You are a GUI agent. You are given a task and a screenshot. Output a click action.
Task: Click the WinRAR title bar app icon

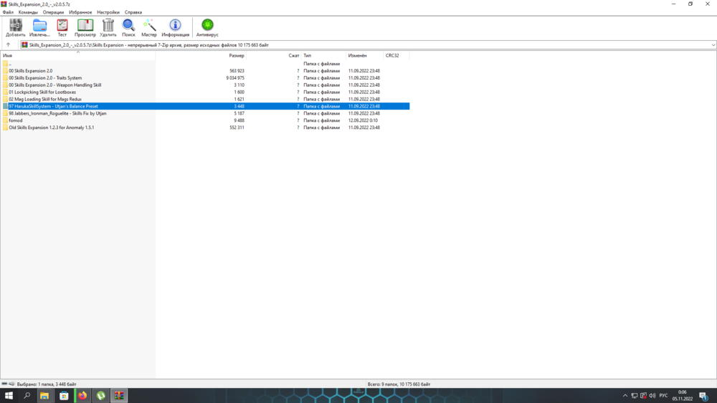click(4, 4)
